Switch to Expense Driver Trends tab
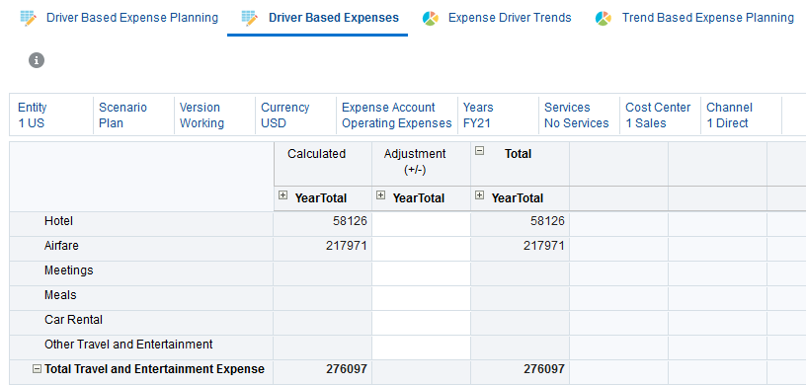This screenshot has height=385, width=806. [x=510, y=18]
